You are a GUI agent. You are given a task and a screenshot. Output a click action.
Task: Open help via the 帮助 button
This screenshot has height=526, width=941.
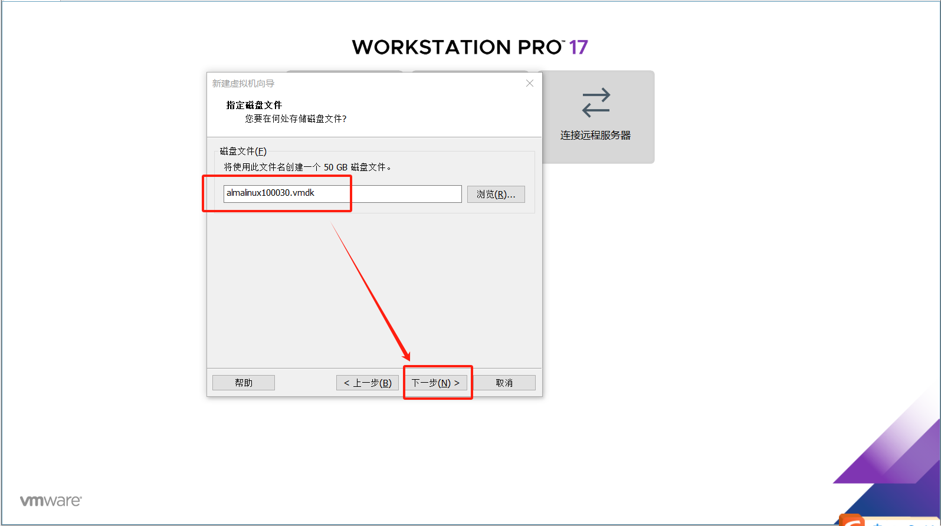coord(244,383)
